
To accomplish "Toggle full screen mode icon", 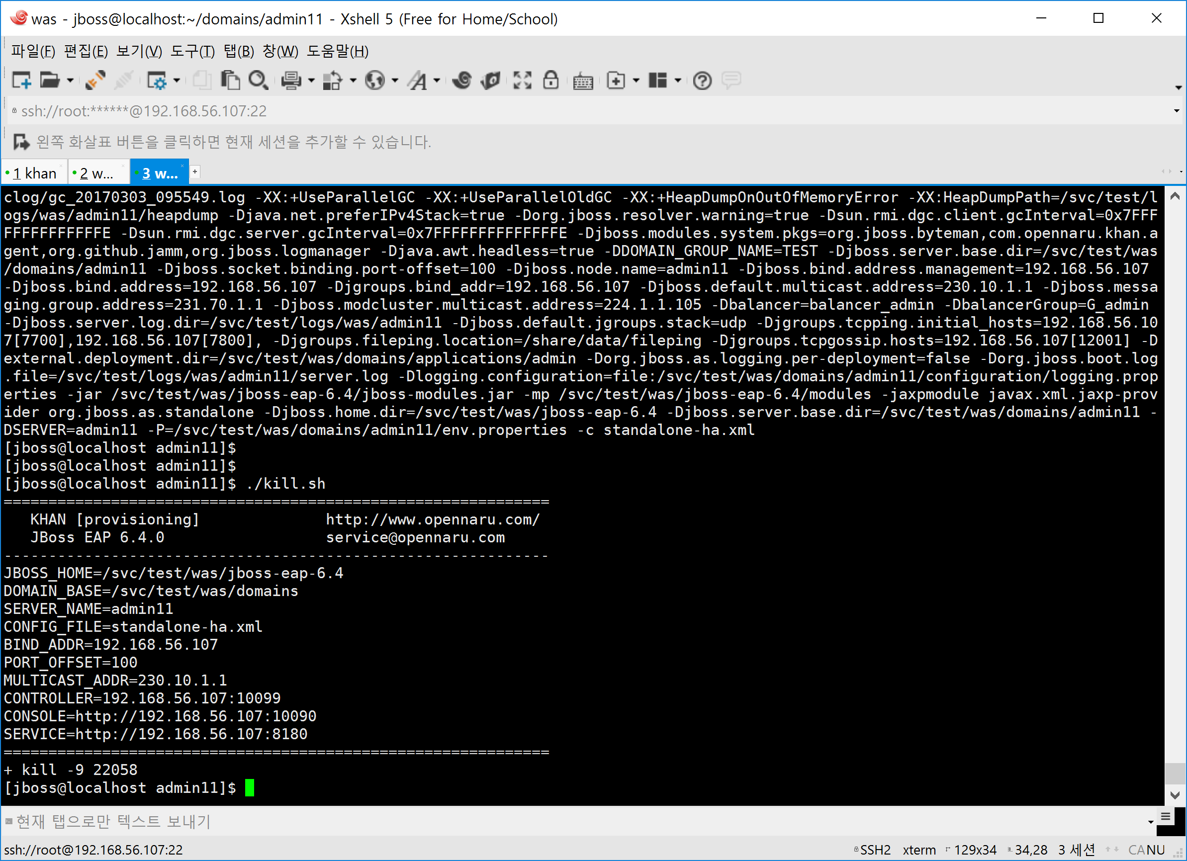I will (522, 81).
